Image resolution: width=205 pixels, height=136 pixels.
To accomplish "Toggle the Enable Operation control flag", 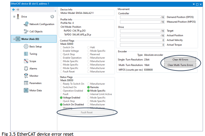I will coord(61,58).
